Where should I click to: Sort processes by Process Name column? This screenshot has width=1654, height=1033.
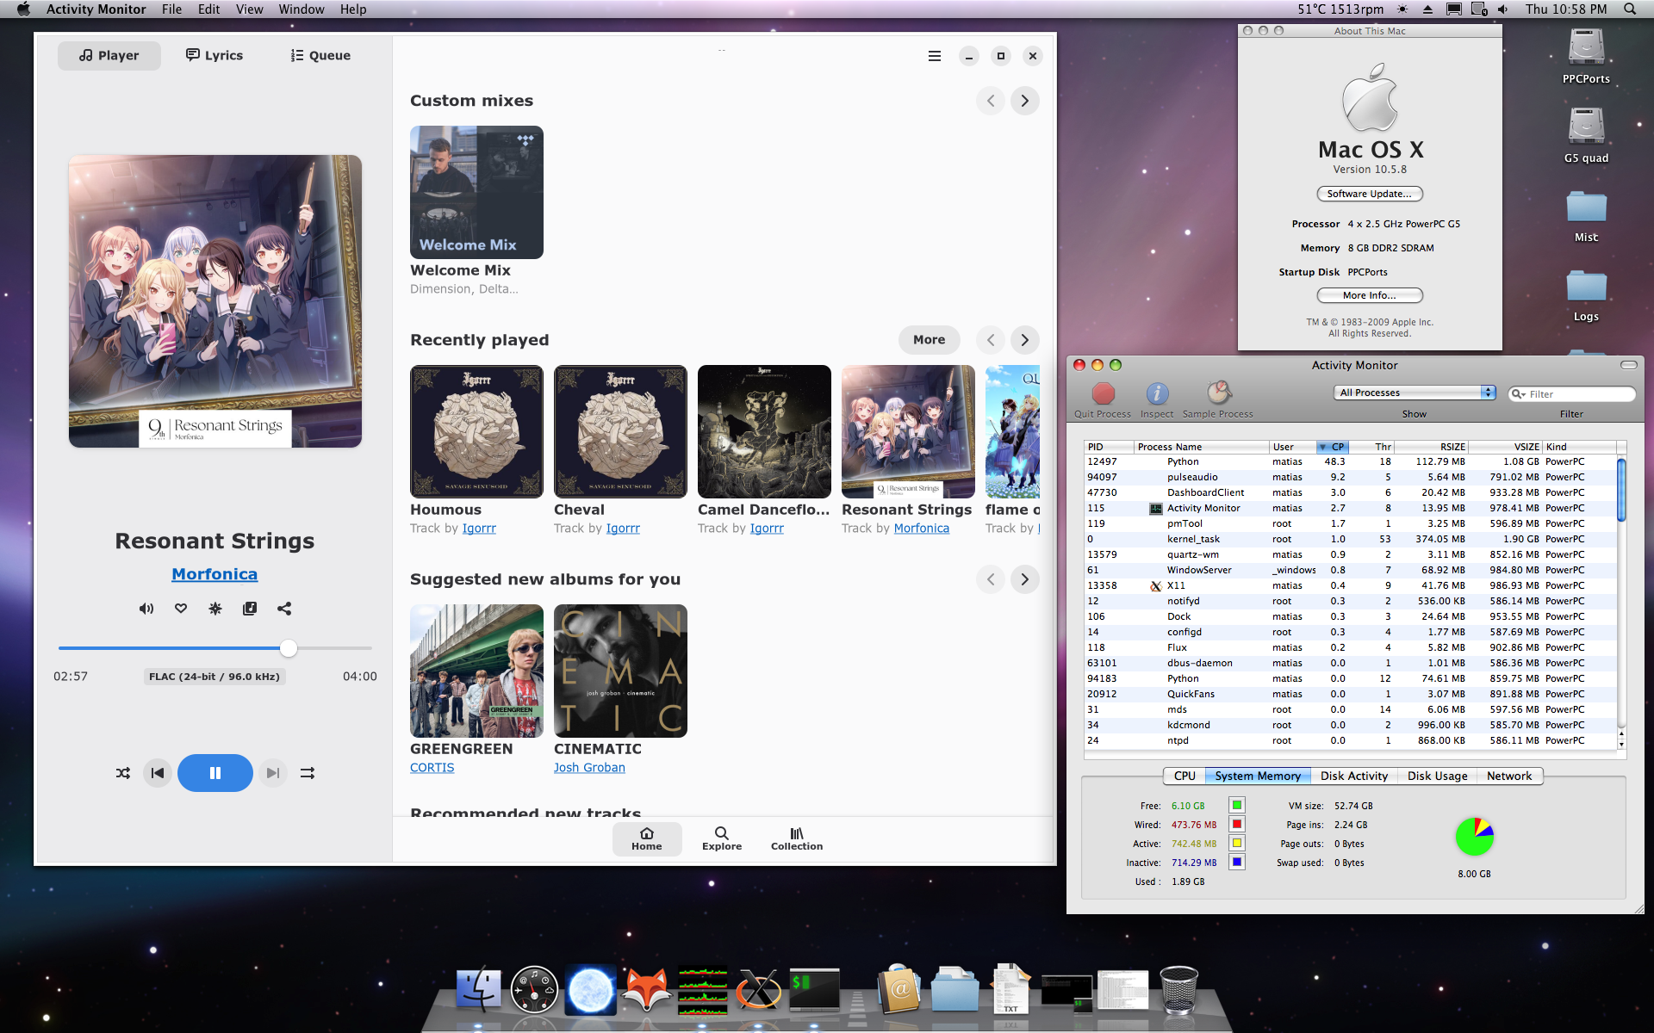(x=1201, y=447)
